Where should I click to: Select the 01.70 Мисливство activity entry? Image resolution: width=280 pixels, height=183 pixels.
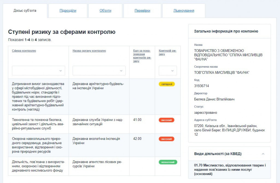230,169
